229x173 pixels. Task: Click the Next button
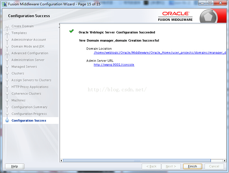pyautogui.click(x=171, y=166)
